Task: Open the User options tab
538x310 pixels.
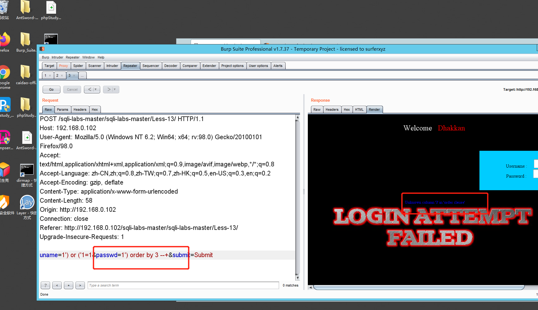Action: 258,66
